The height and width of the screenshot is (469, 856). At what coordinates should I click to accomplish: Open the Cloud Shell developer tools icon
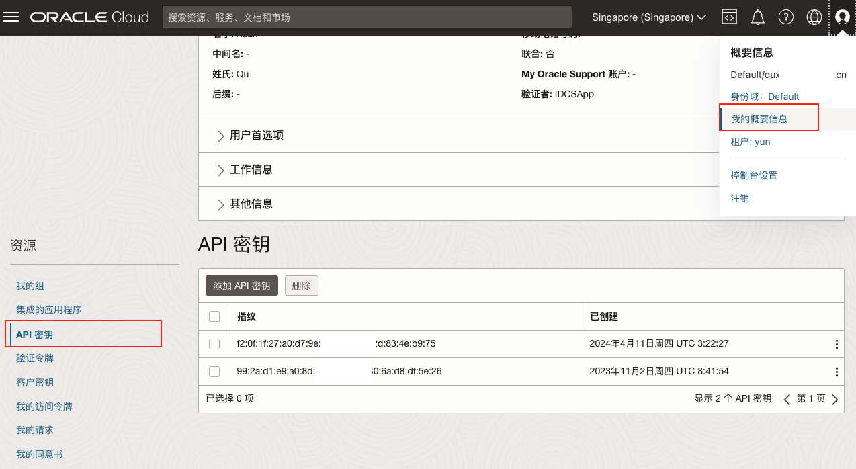click(729, 17)
